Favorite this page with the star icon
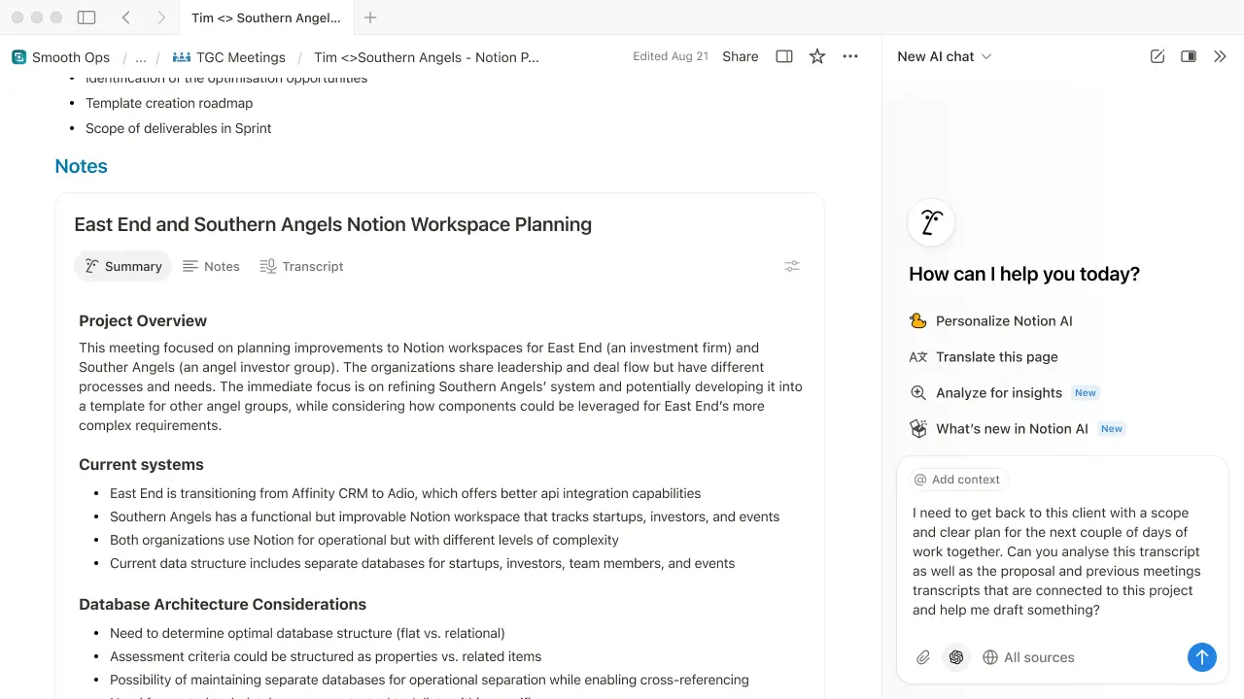 [x=817, y=56]
